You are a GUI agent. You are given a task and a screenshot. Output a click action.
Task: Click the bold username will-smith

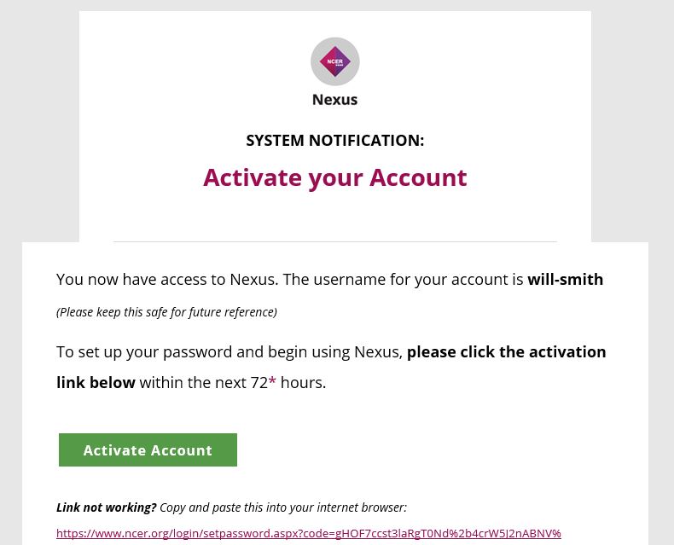pos(565,280)
